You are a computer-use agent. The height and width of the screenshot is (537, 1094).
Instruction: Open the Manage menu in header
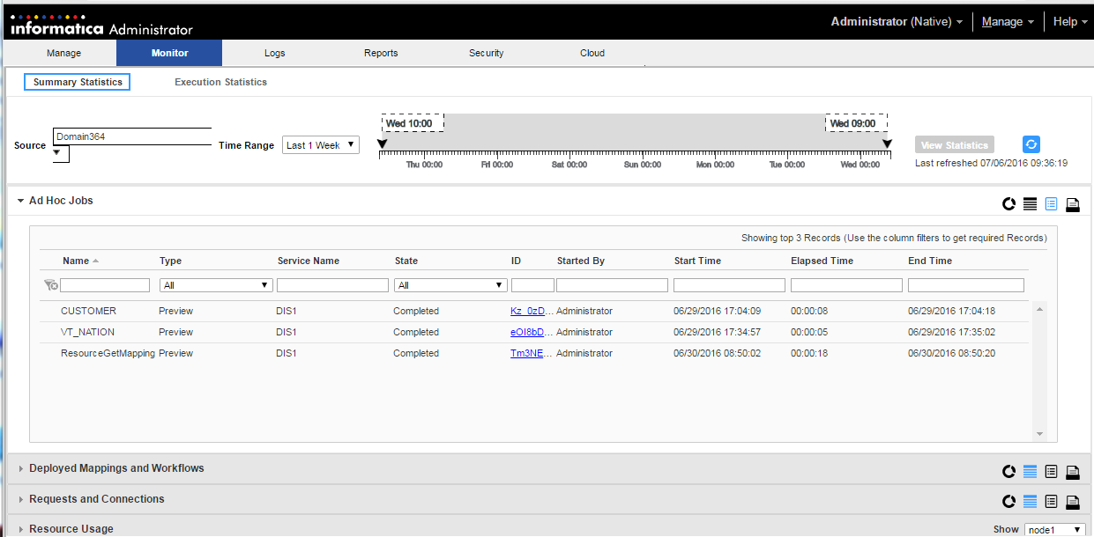pyautogui.click(x=1008, y=21)
